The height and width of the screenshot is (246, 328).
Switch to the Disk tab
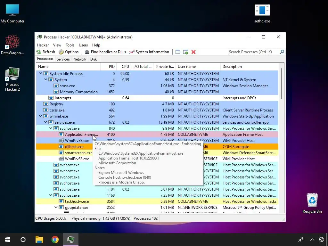[94, 59]
